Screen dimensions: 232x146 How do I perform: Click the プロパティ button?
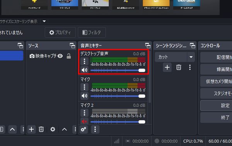pos(60,32)
